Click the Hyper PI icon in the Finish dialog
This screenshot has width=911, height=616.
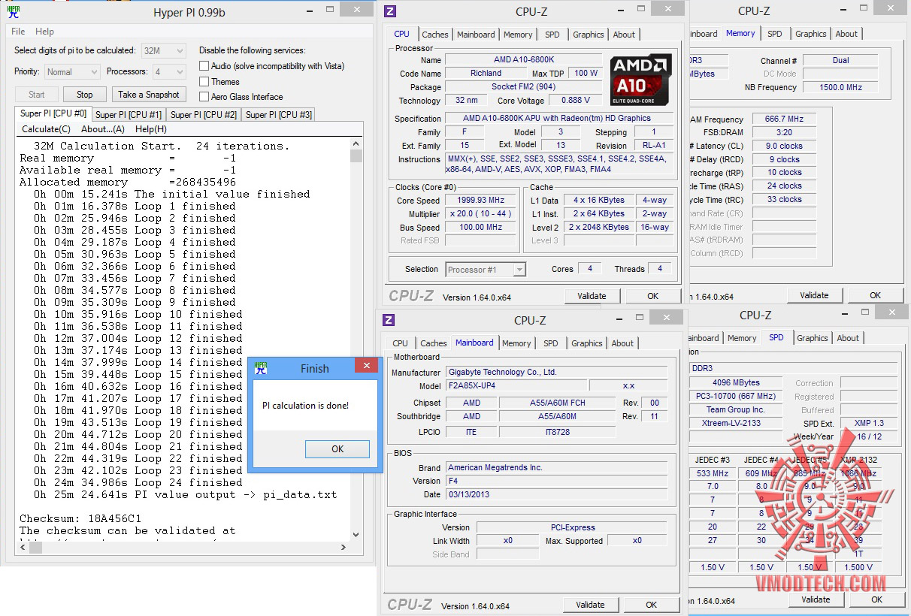point(260,368)
